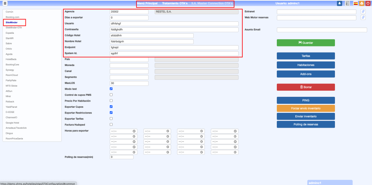Open clock picker in first Horas field
The width and height of the screenshot is (372, 185).
click(134, 131)
